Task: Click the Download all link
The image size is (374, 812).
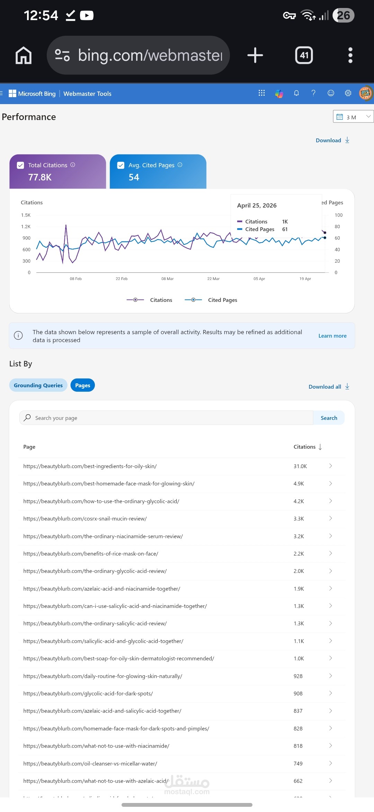Action: click(x=329, y=387)
